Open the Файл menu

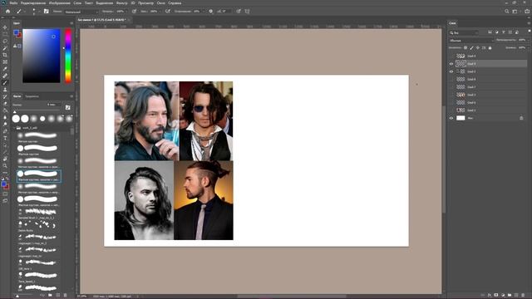(13, 2)
